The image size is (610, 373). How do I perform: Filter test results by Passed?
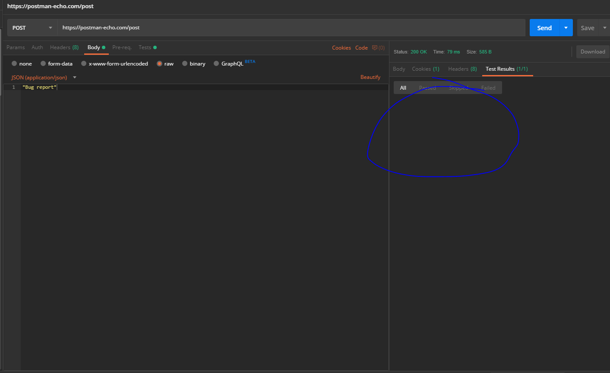click(427, 88)
